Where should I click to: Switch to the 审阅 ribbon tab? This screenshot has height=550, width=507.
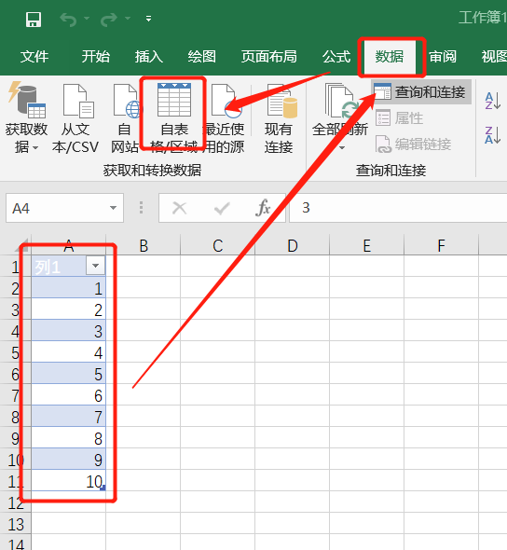click(x=443, y=57)
